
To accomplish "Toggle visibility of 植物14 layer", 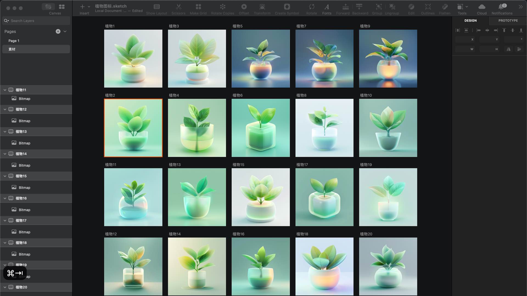I will [x=67, y=153].
